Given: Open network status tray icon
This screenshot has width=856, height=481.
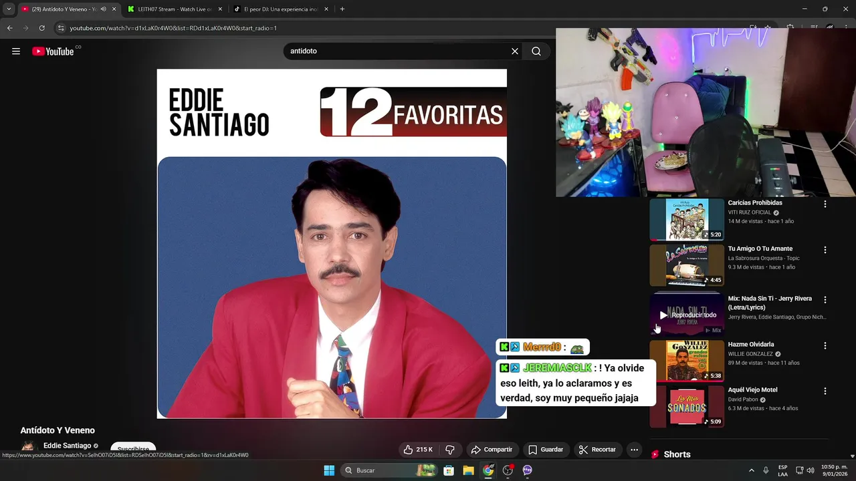Looking at the screenshot, I should (800, 470).
